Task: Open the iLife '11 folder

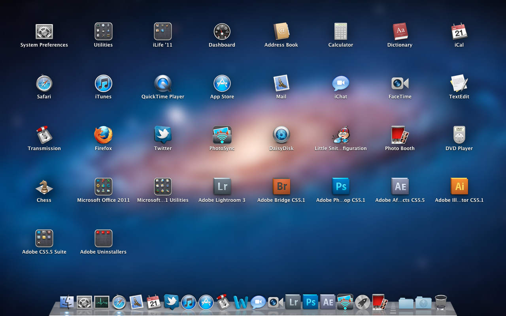Action: (163, 32)
